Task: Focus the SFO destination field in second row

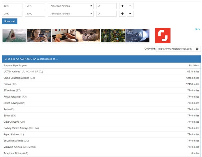Action: coord(35,14)
